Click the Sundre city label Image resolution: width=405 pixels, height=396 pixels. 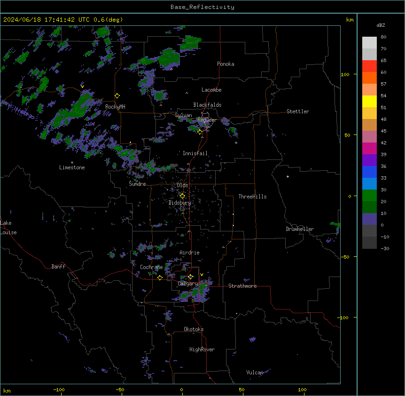coord(137,184)
